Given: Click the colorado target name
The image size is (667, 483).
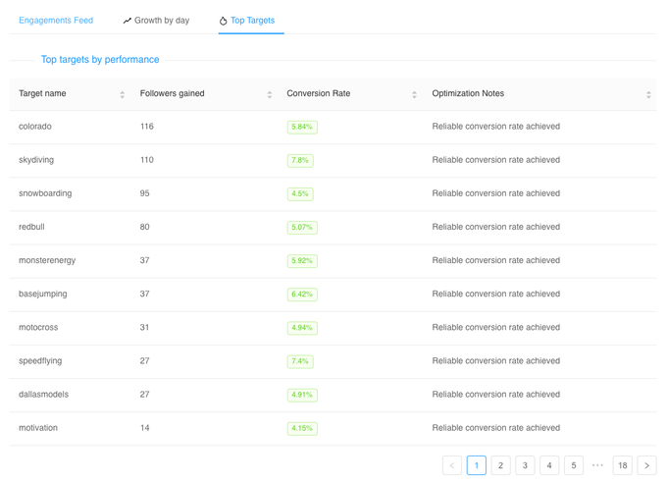Looking at the screenshot, I should tap(35, 127).
